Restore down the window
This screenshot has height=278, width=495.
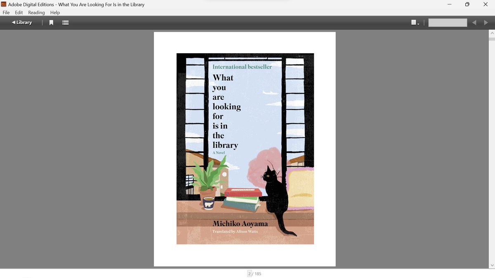tap(467, 5)
